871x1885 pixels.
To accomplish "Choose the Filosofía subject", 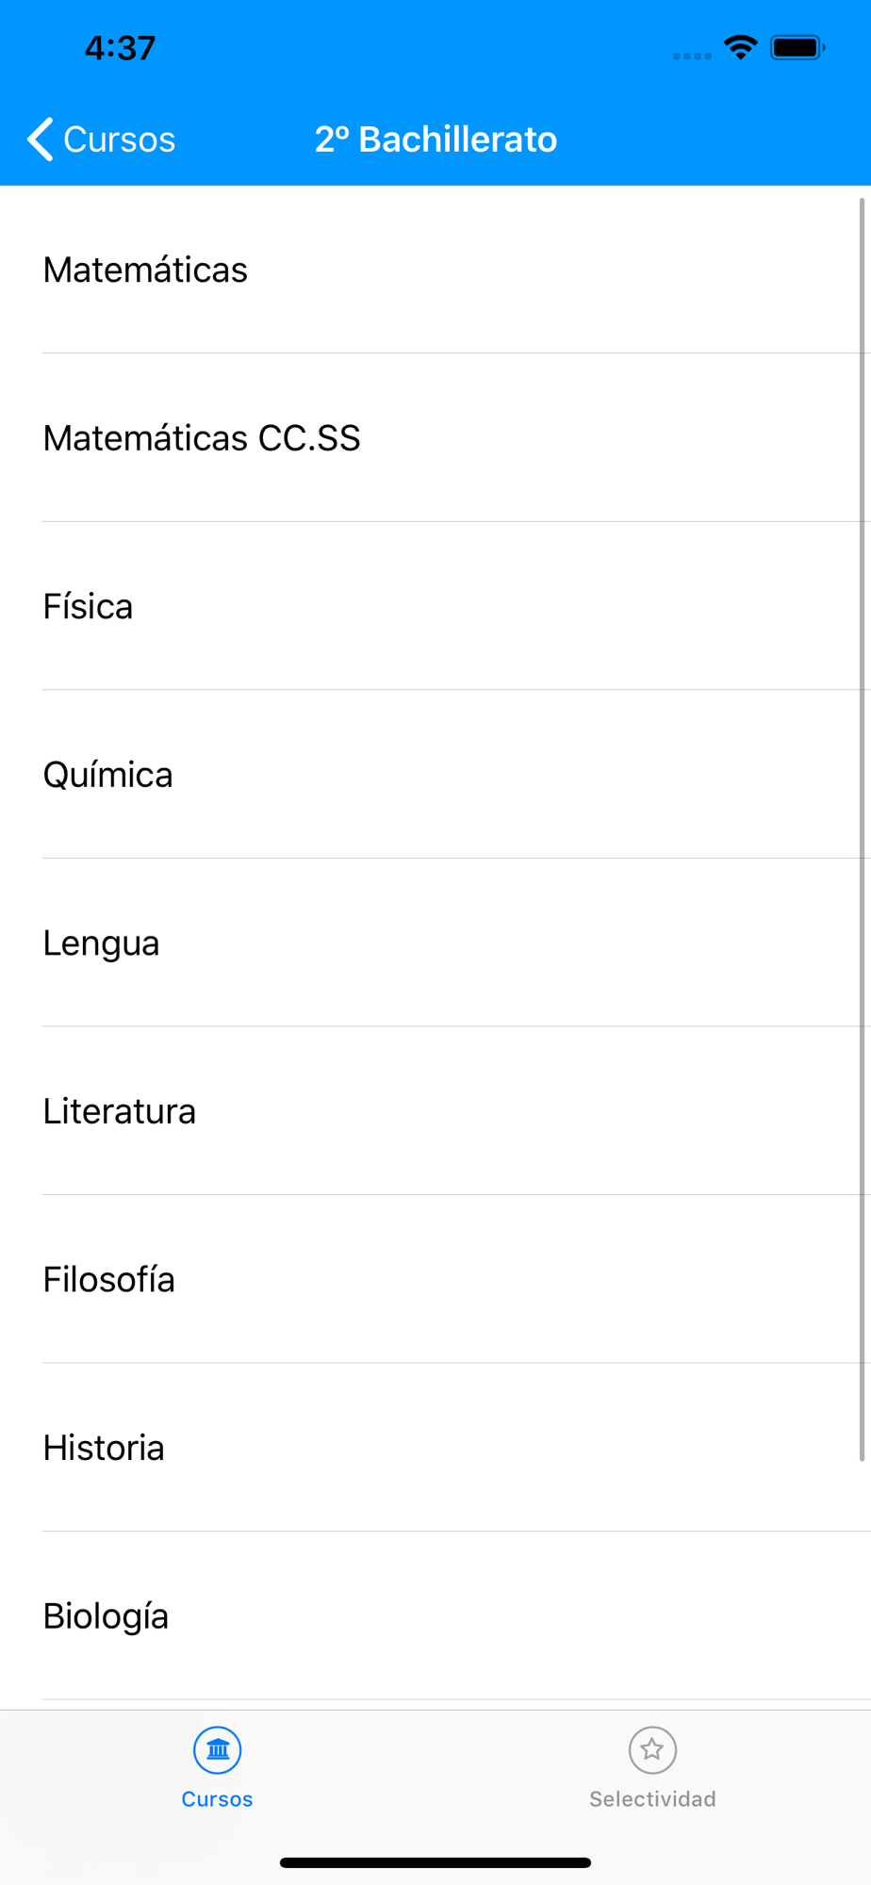I will tap(435, 1279).
